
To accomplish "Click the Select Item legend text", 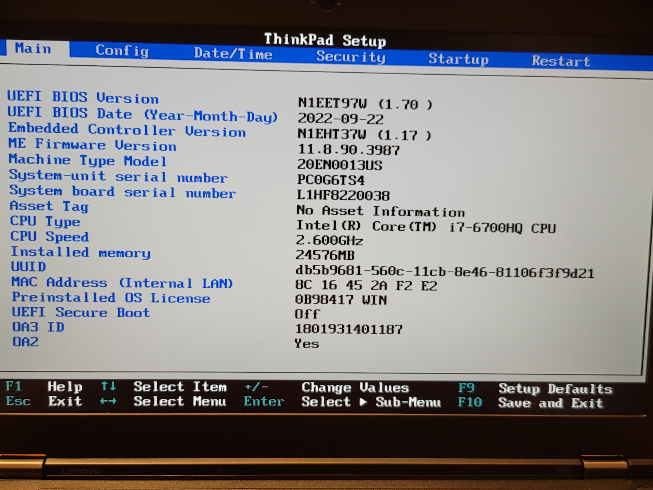I will pyautogui.click(x=180, y=387).
